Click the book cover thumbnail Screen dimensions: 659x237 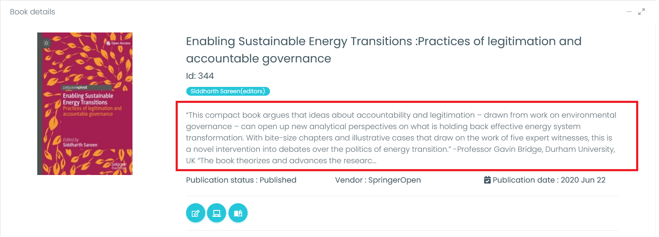click(x=85, y=104)
